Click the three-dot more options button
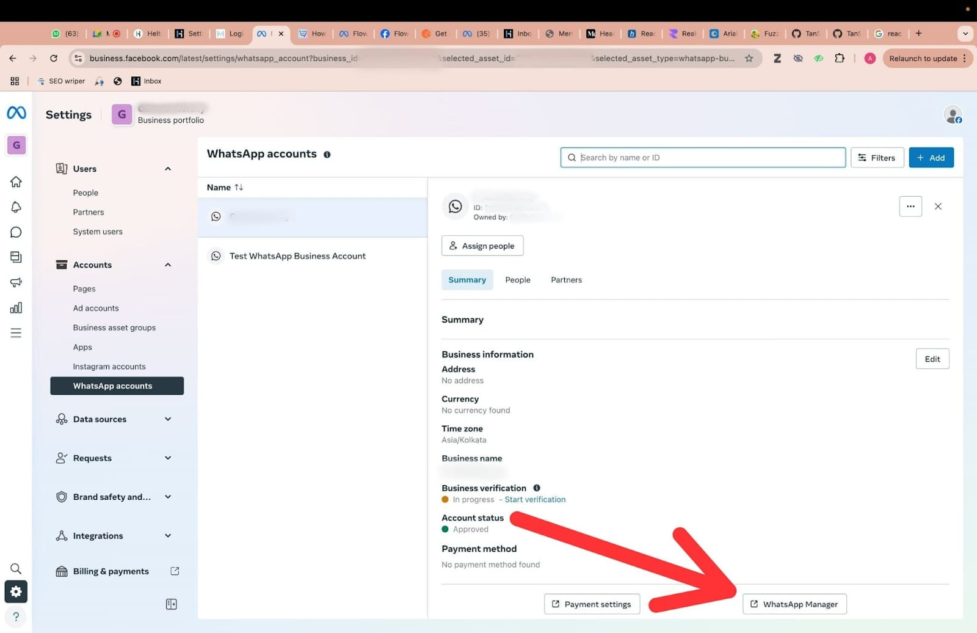The width and height of the screenshot is (977, 633). pyautogui.click(x=910, y=207)
